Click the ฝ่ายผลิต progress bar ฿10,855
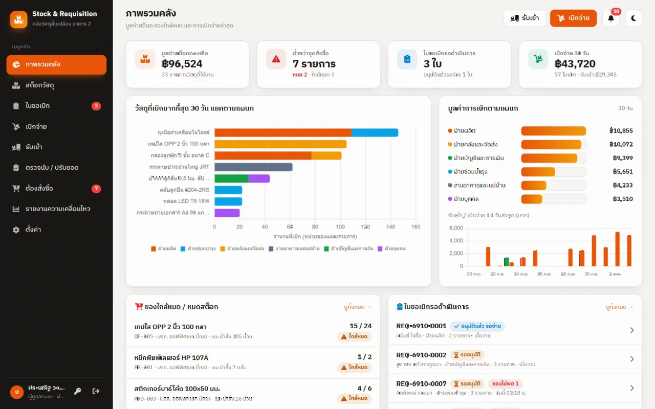The image size is (655, 409). tap(554, 131)
